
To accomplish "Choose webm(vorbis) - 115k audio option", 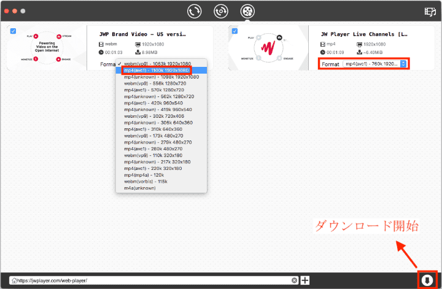I will coord(161,182).
